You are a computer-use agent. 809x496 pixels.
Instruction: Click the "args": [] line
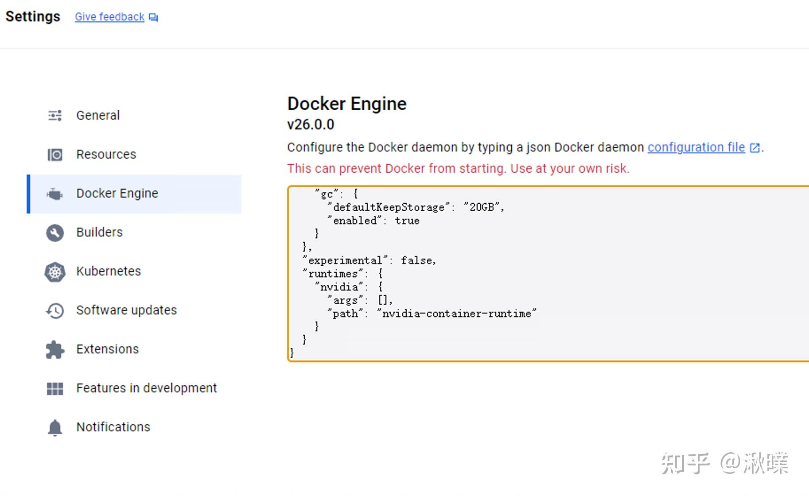[x=360, y=300]
